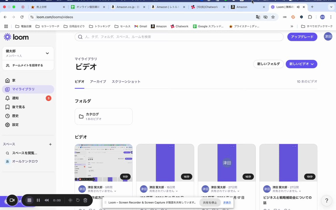Click 非表示 hide link
336x210 pixels.
coord(227,202)
